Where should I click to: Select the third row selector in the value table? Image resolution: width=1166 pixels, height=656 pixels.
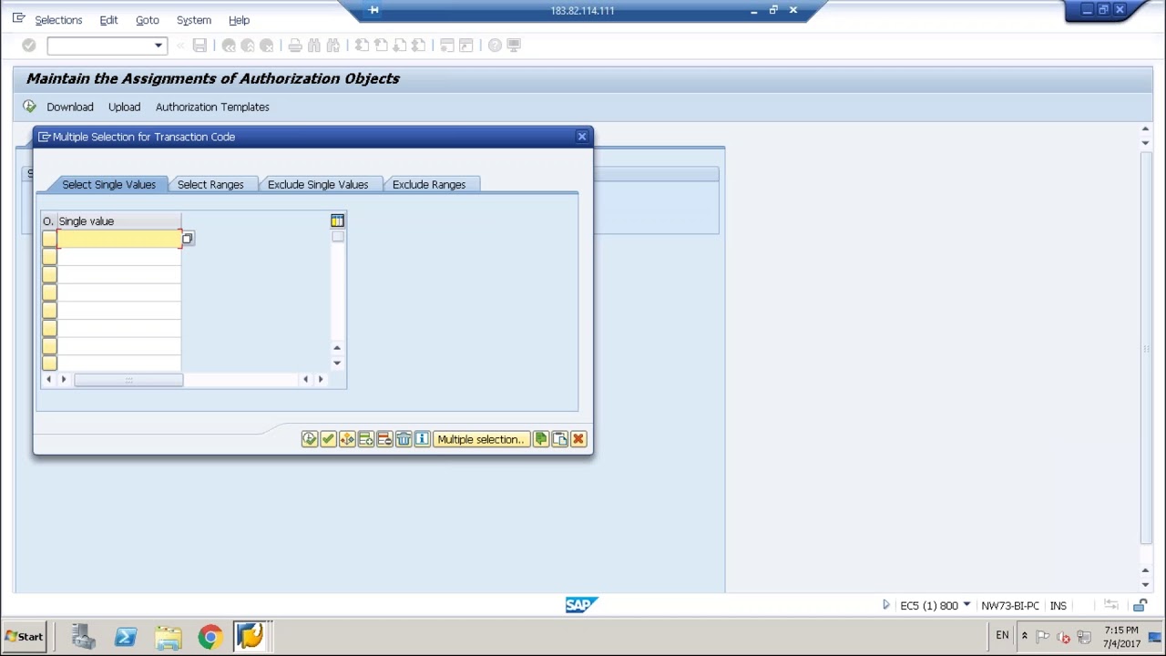49,275
